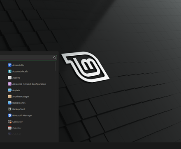Select the 'Calendar' label

(x=17, y=128)
